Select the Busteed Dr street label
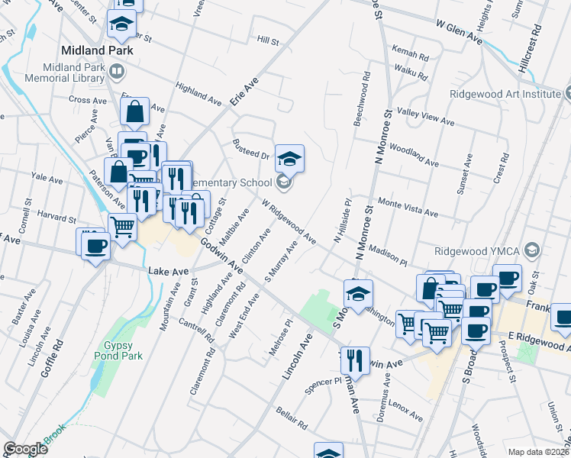The image size is (571, 458). [x=251, y=150]
